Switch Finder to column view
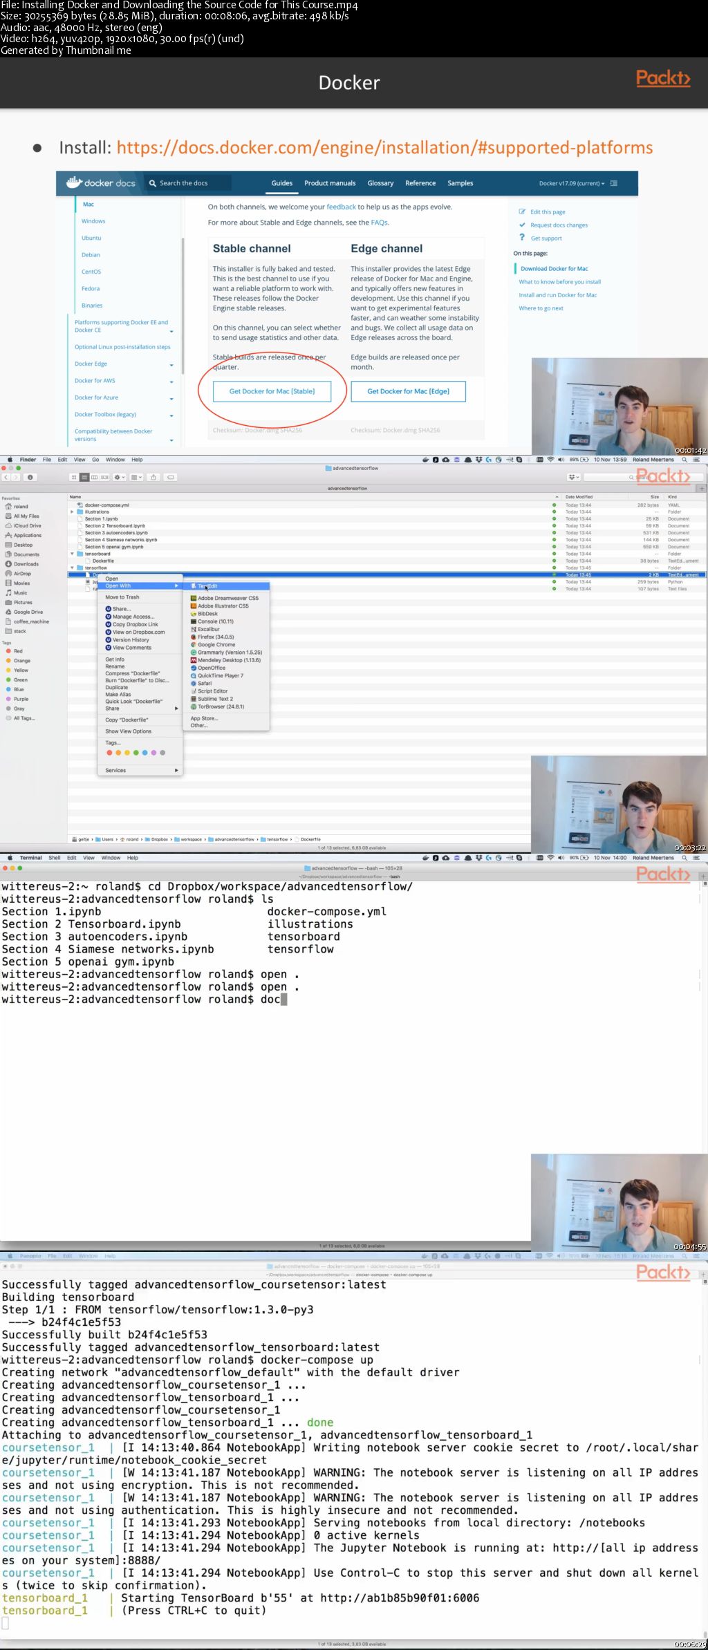Screen dimensions: 708x1650 pos(95,477)
